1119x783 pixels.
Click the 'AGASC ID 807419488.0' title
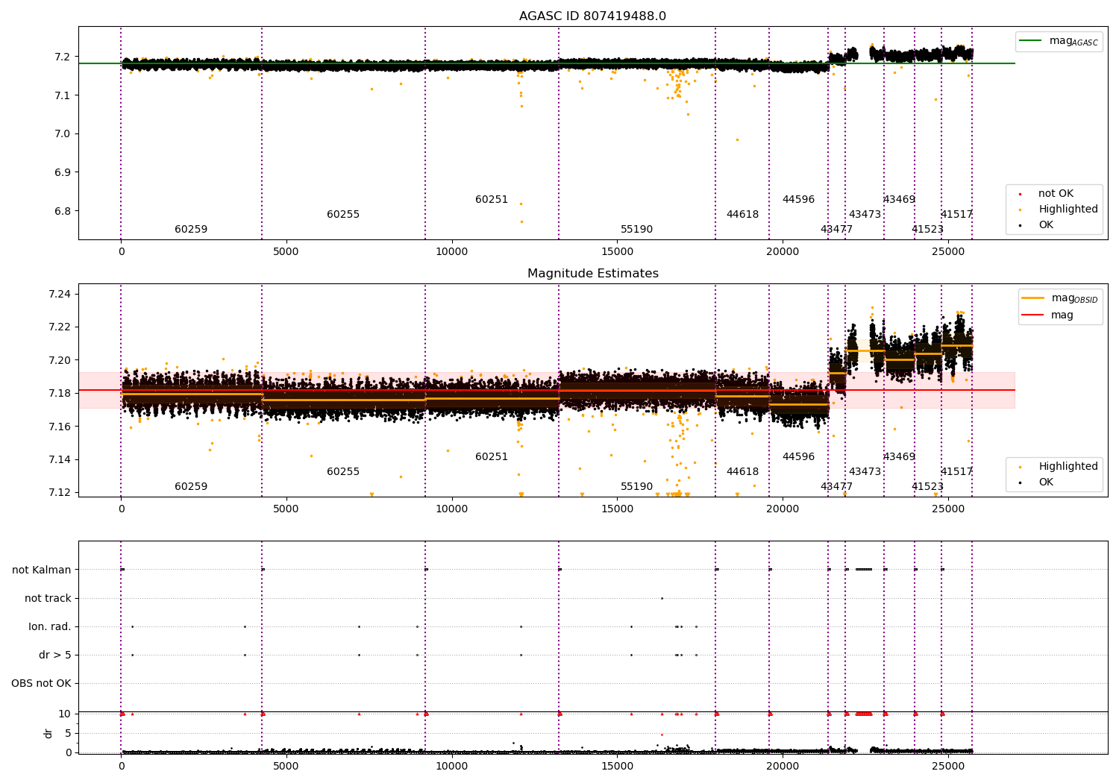[593, 16]
